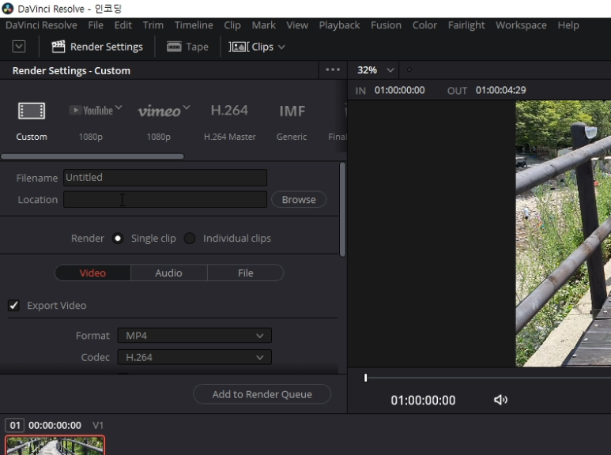This screenshot has height=455, width=611.
Task: Select the Individual clips render option
Action: (x=190, y=238)
